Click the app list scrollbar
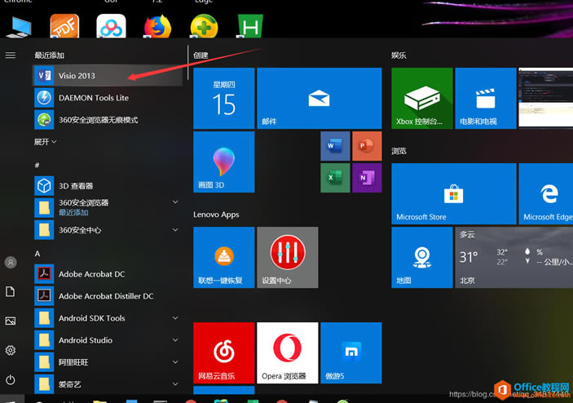 click(x=187, y=63)
